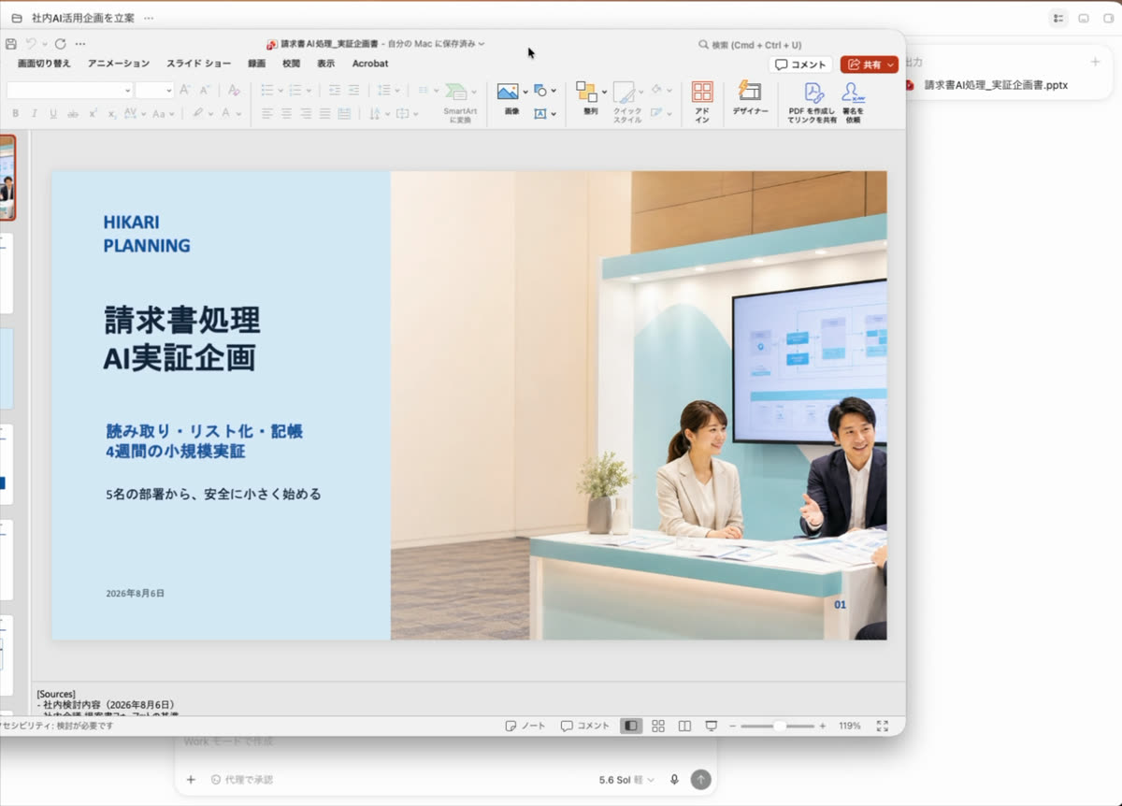This screenshot has width=1122, height=806.
Task: Decrease font size with the smaller A icon
Action: tap(204, 90)
